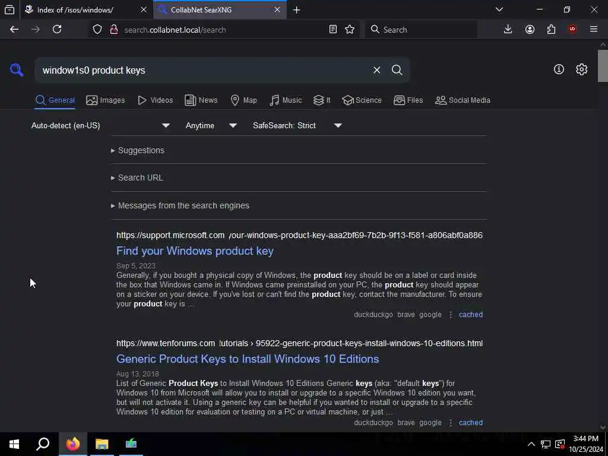Open the Windows Start menu
608x456 pixels.
pyautogui.click(x=14, y=444)
